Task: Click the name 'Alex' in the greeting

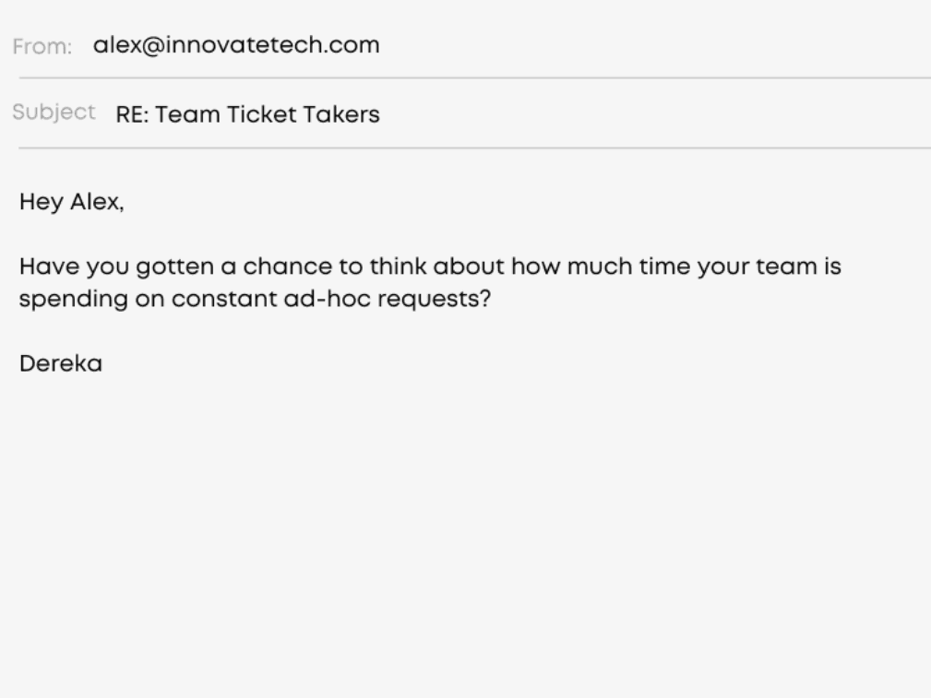Action: coord(97,202)
